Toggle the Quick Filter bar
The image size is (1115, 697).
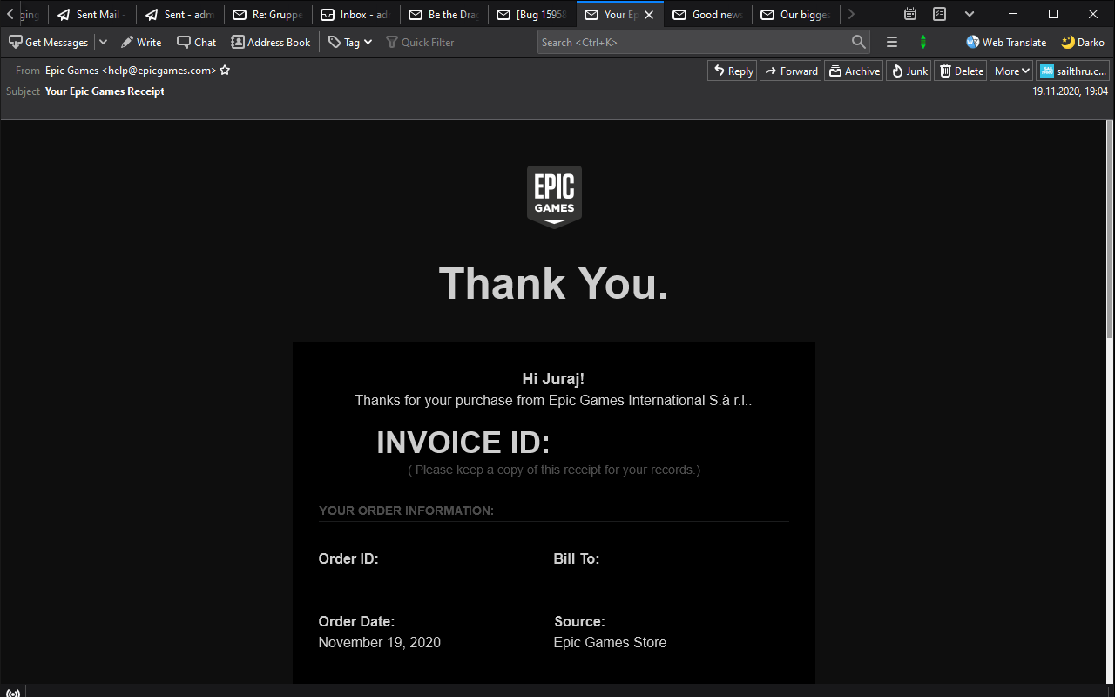(x=420, y=42)
